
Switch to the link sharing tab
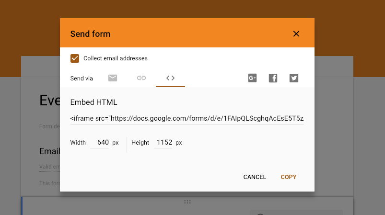[x=141, y=78]
